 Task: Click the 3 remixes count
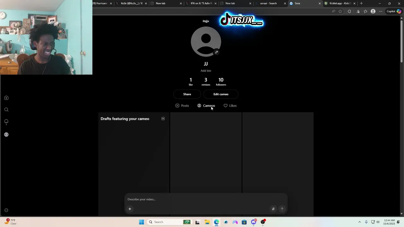[x=206, y=82]
